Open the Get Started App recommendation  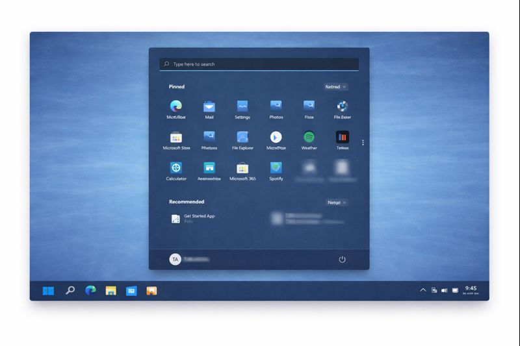pos(193,219)
